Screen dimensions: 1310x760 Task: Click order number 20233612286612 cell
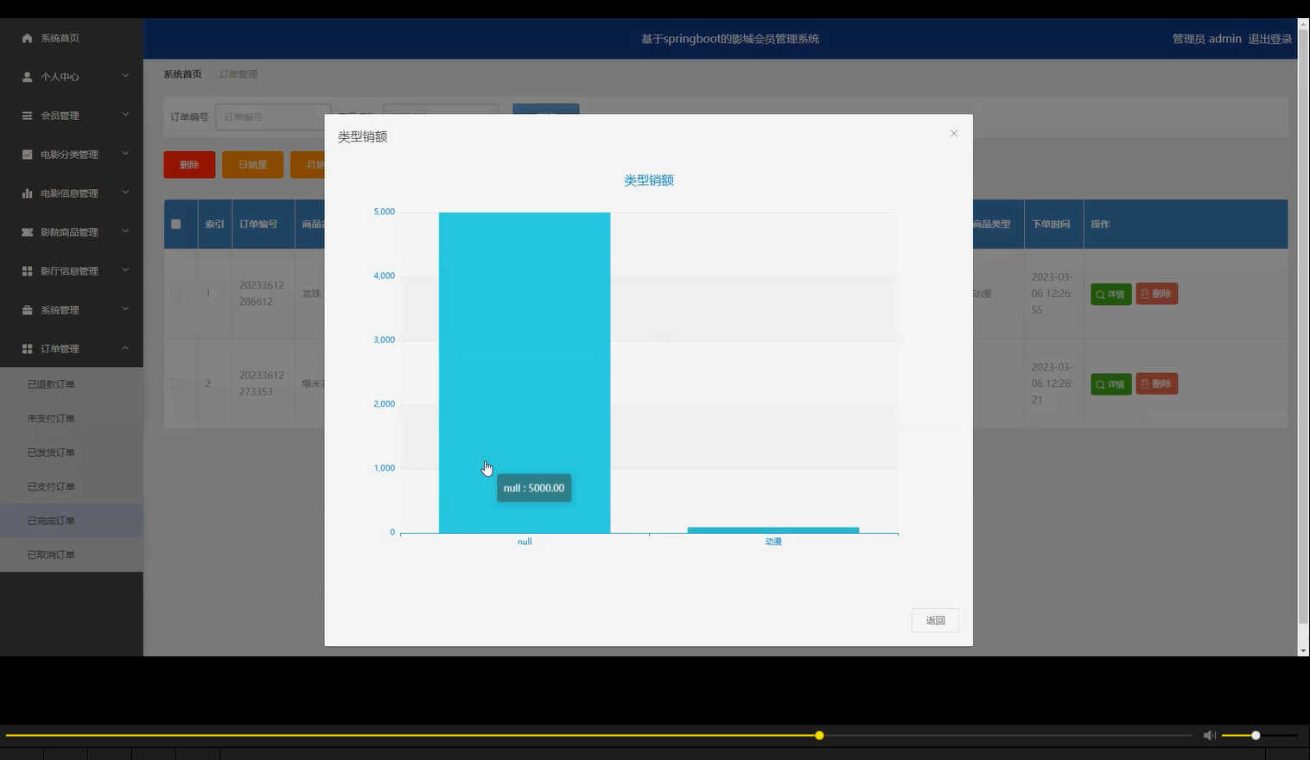(262, 294)
